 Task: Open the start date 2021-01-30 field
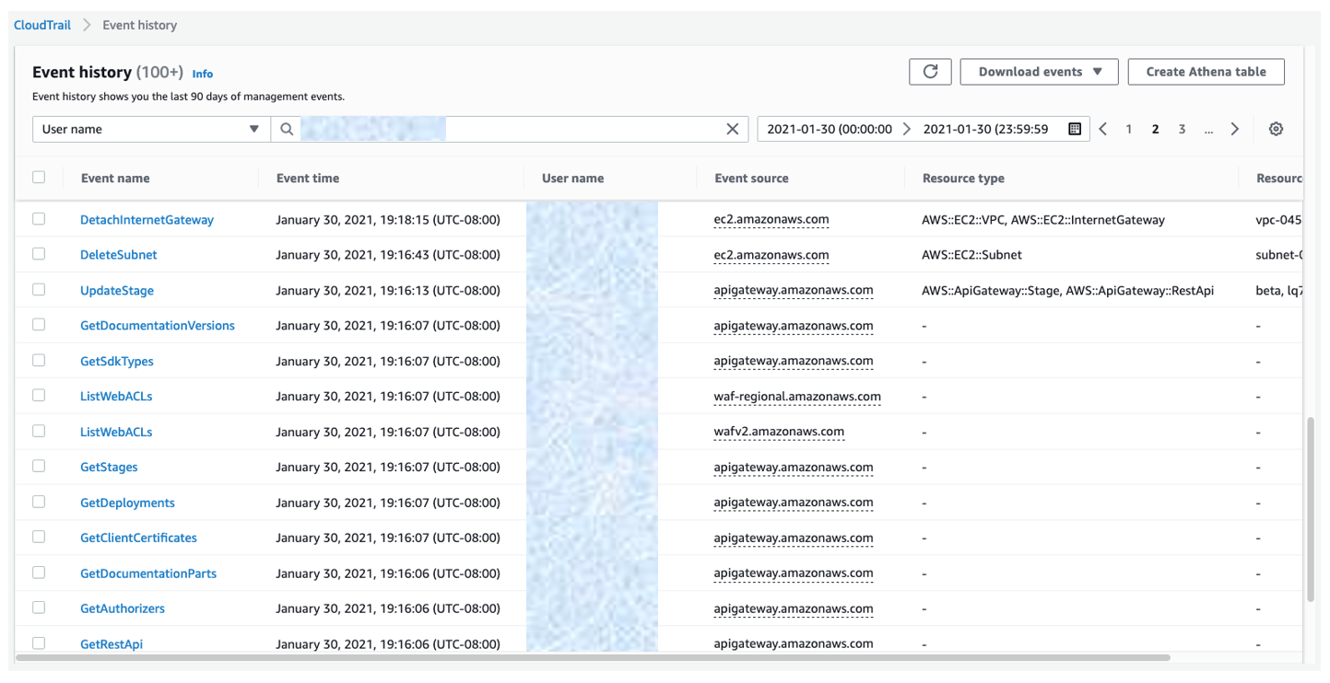pos(830,129)
